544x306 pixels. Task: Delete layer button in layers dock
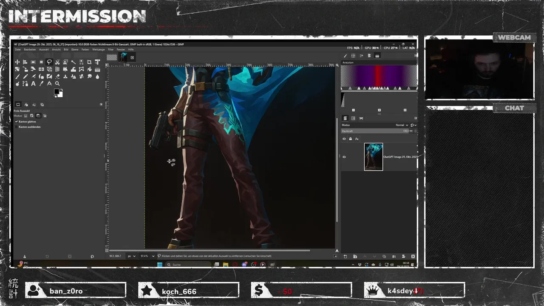coord(413,256)
